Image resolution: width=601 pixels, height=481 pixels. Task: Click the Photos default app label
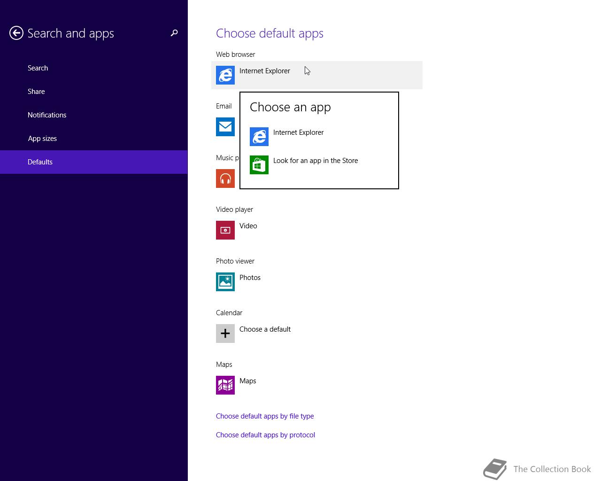(x=250, y=278)
